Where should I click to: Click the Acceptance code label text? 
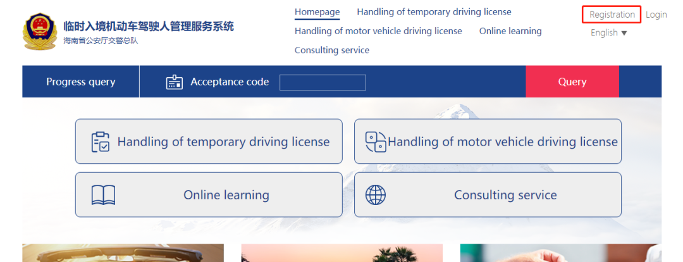[230, 82]
